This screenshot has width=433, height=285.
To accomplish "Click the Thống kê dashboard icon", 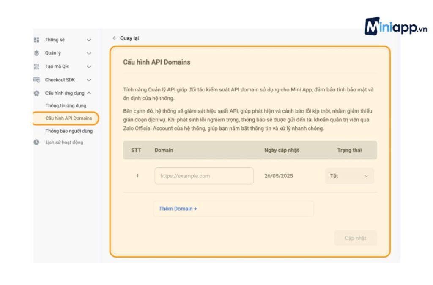I will 36,40.
